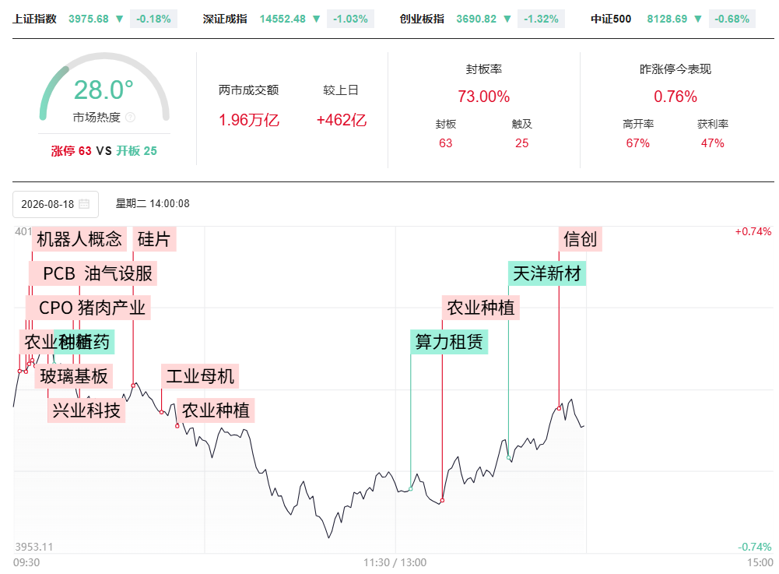Click the 涨停 63 limit-up count
Screen dimensions: 779x574
click(x=71, y=151)
